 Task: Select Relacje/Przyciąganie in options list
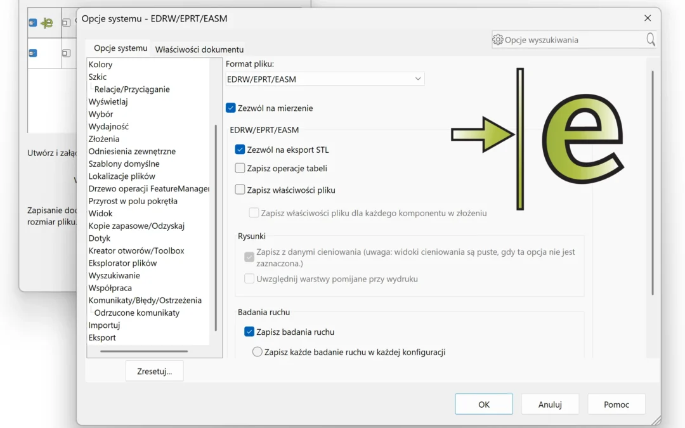[x=132, y=89]
